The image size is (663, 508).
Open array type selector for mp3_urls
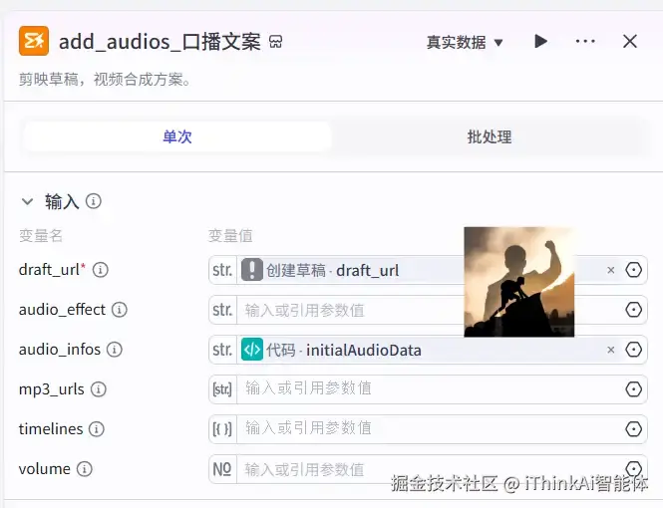click(x=223, y=388)
